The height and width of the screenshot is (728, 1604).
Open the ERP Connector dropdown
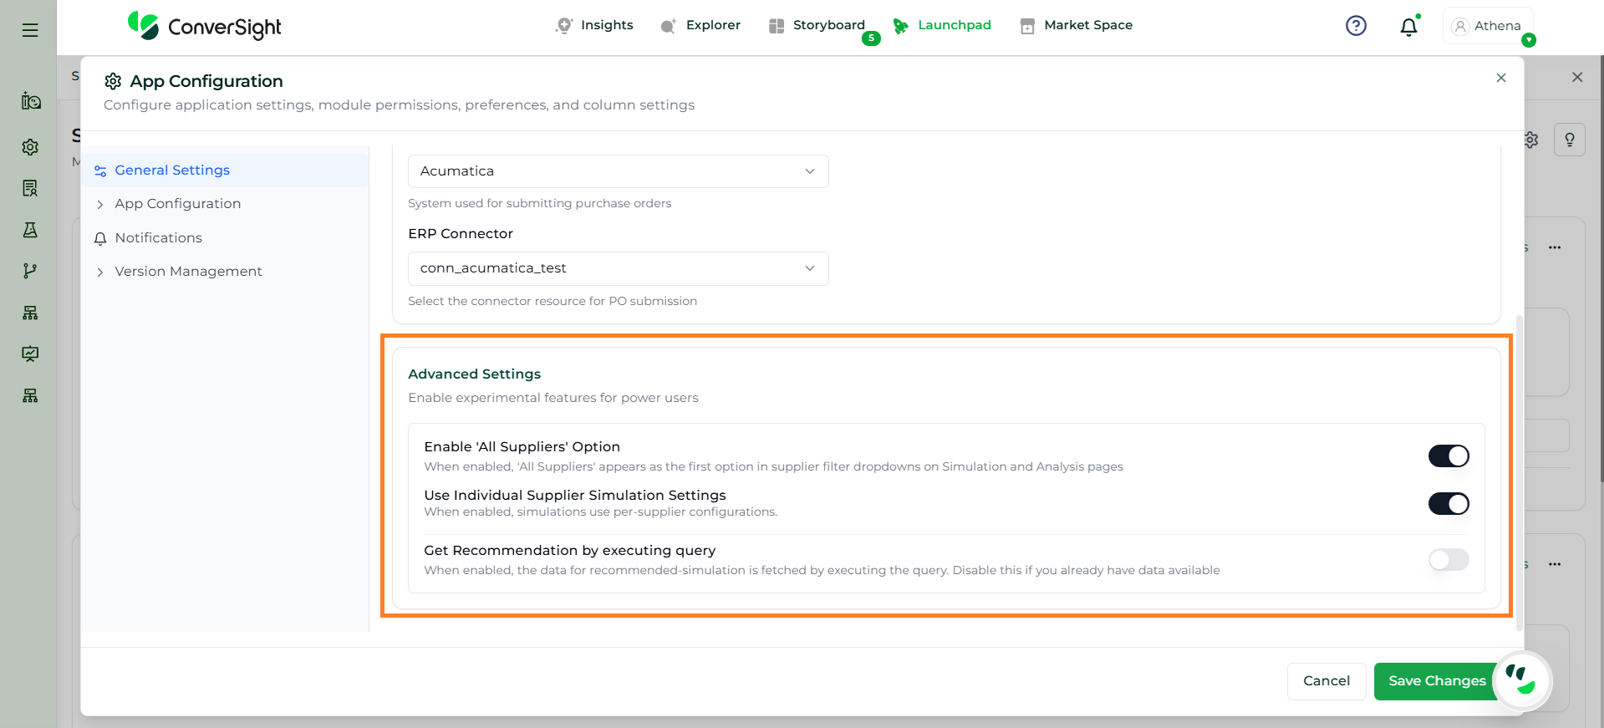(x=618, y=268)
